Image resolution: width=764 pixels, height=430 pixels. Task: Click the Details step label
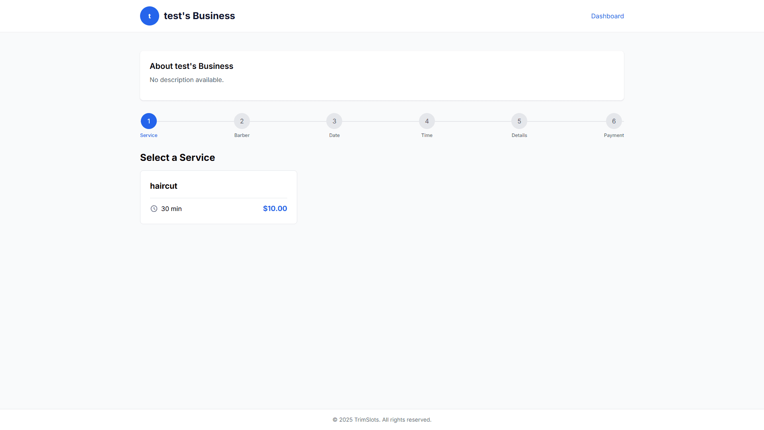click(519, 135)
